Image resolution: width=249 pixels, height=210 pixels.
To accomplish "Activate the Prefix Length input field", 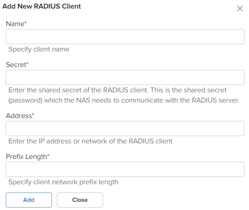I will click(x=125, y=169).
